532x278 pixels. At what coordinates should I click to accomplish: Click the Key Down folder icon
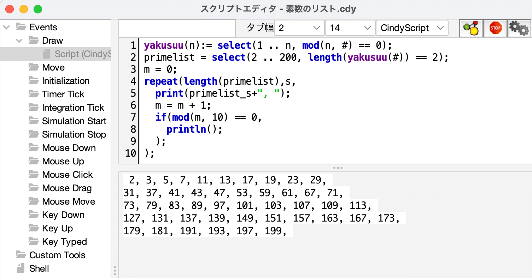(x=34, y=214)
